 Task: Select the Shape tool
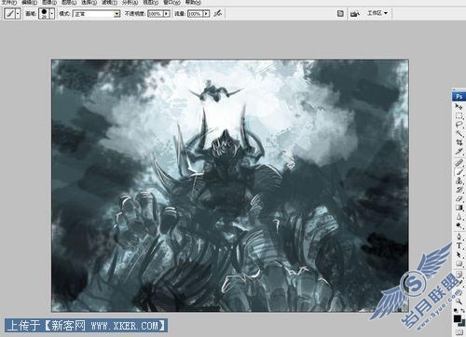point(459,263)
